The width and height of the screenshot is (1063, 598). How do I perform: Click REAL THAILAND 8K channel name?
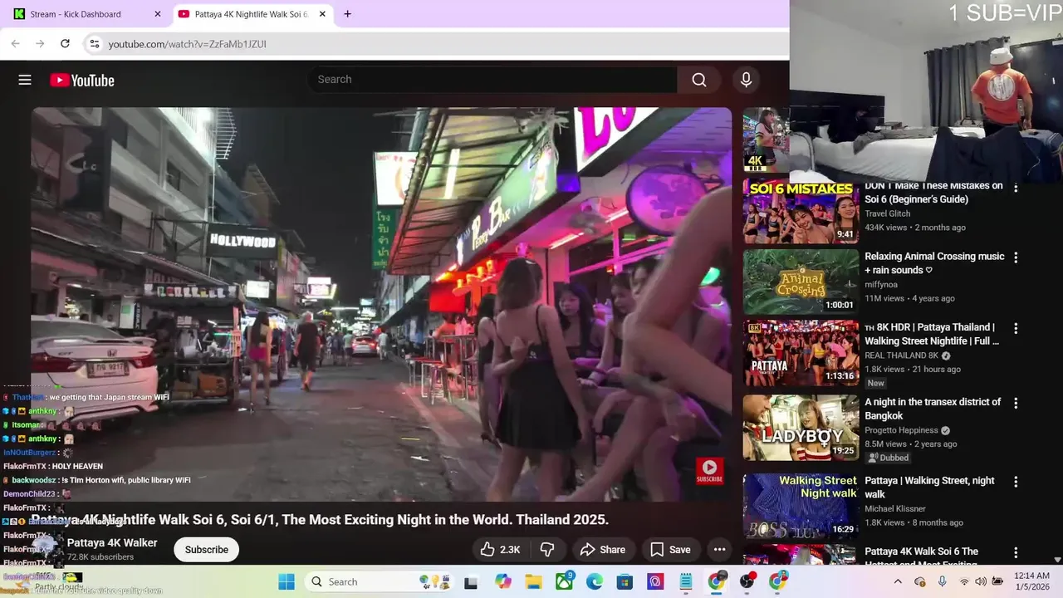(x=901, y=355)
